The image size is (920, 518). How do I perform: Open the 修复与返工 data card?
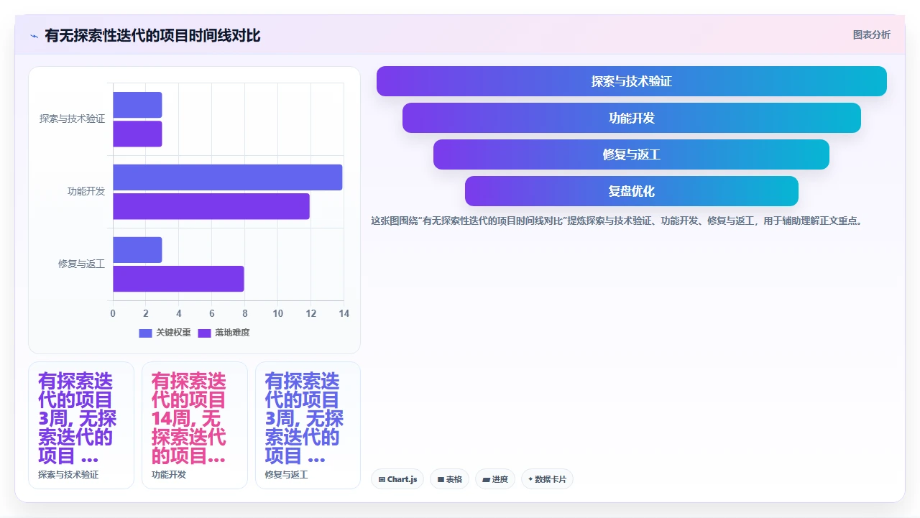(308, 425)
